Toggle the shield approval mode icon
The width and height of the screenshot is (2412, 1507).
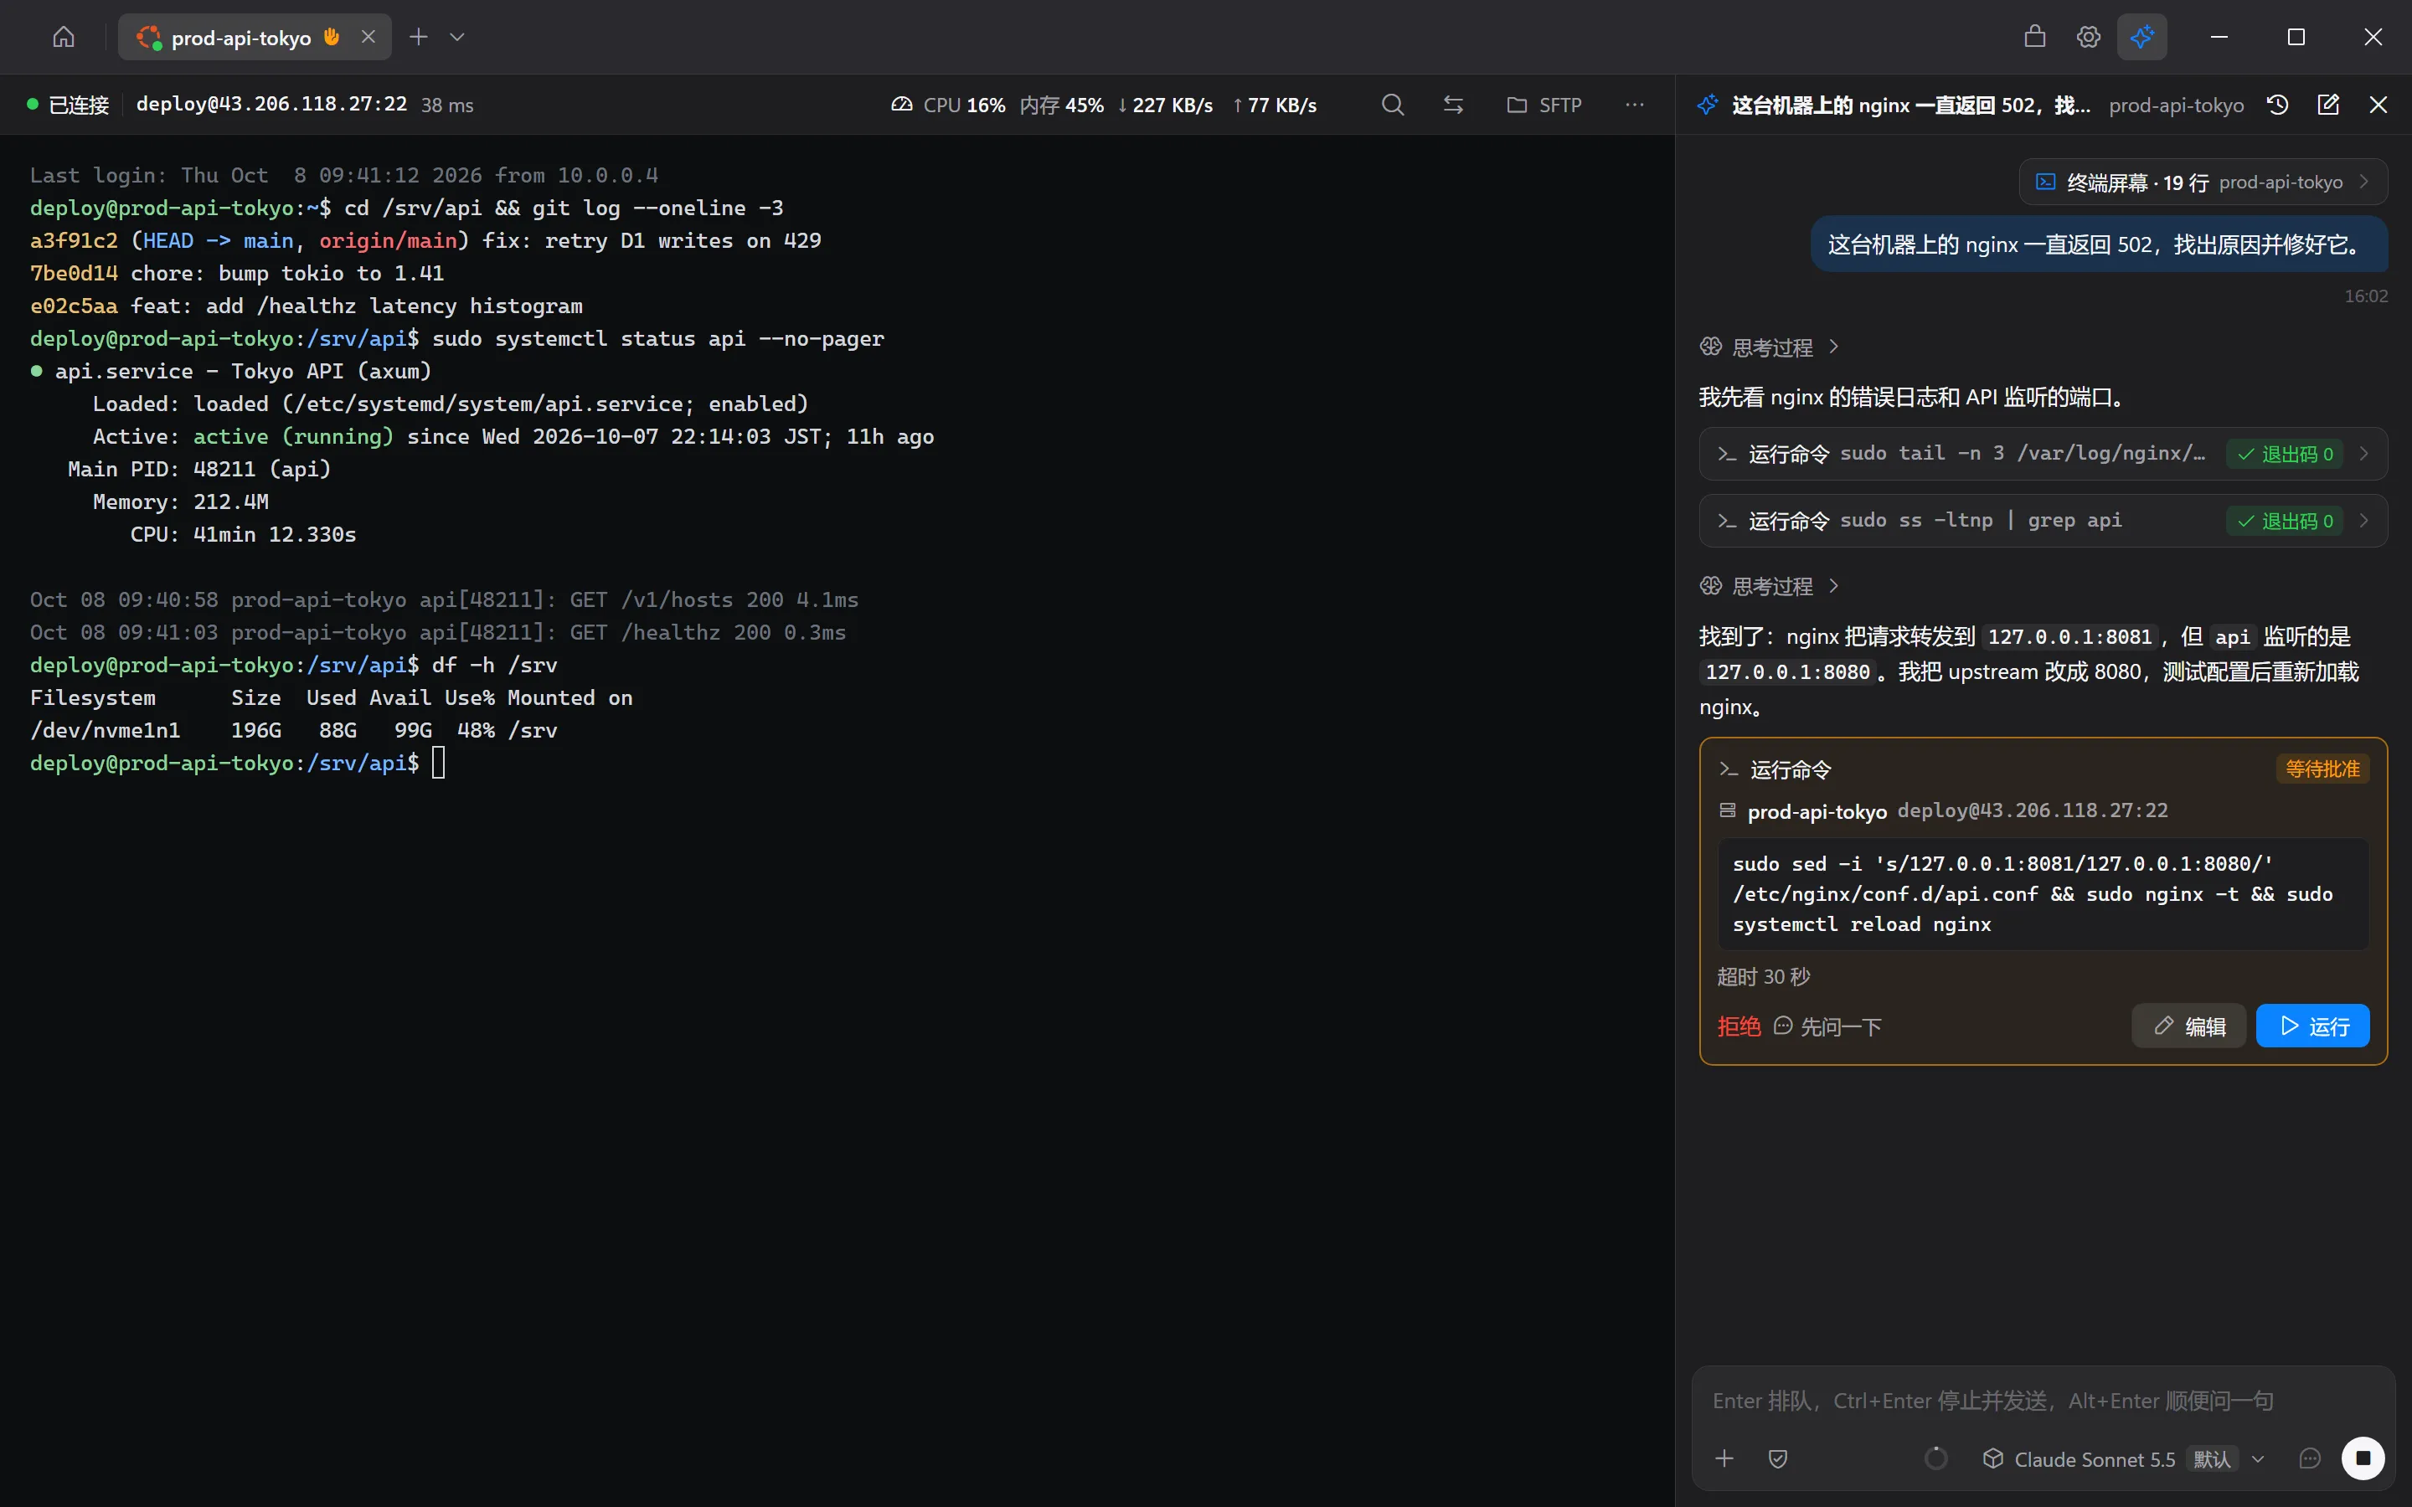1778,1459
